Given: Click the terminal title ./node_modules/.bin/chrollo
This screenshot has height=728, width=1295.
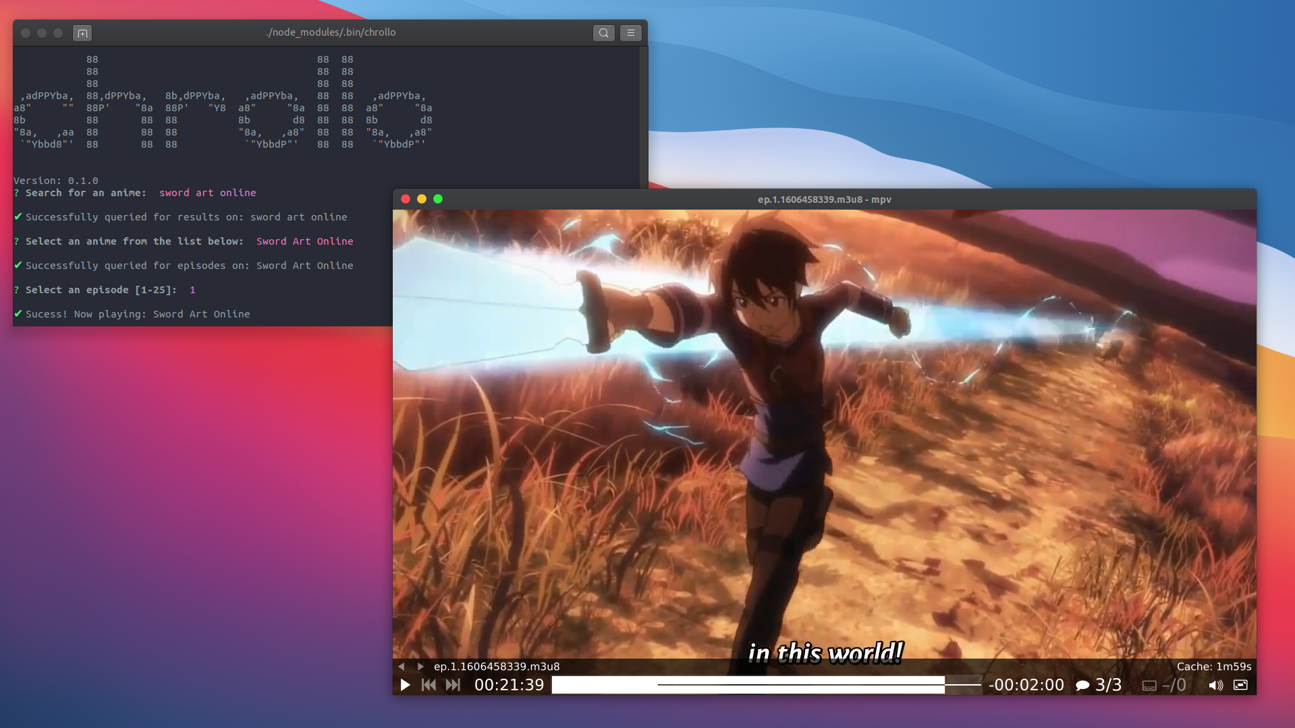Looking at the screenshot, I should tap(331, 32).
